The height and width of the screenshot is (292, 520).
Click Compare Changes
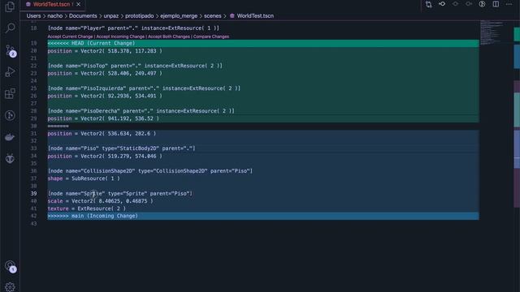[x=211, y=36]
